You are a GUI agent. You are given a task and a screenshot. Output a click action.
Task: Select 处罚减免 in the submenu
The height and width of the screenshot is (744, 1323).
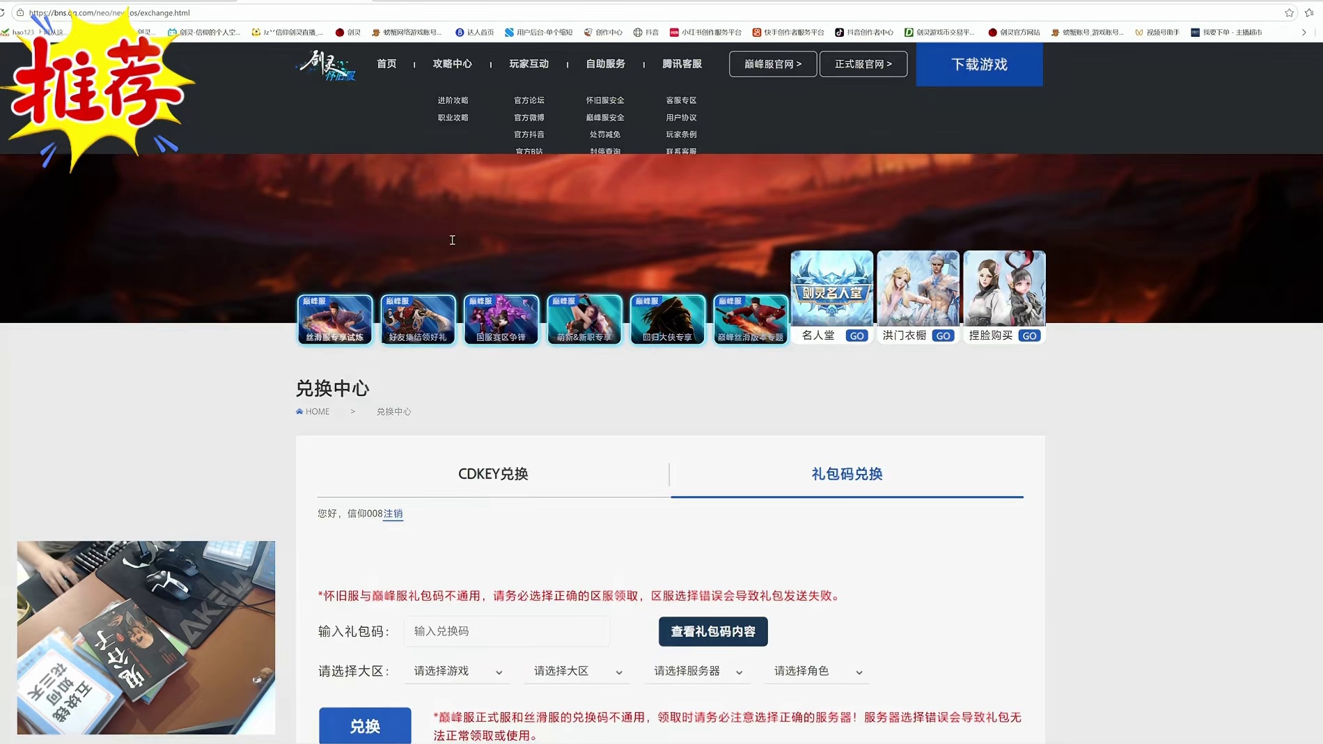click(605, 134)
